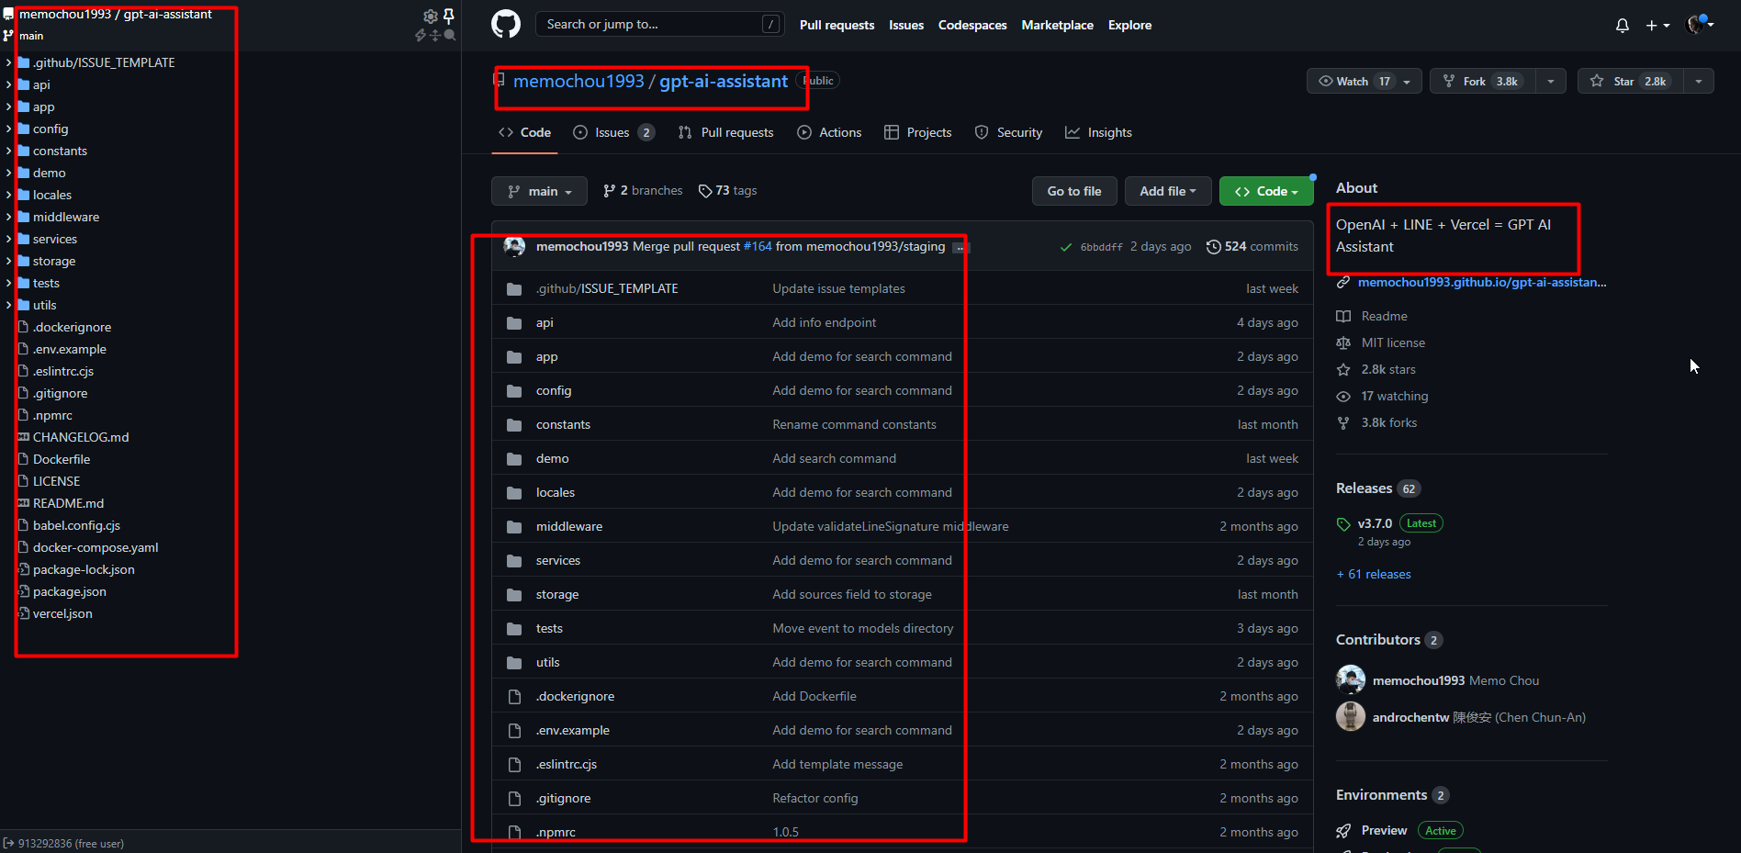Open Explore in the top navigation
This screenshot has height=853, width=1741.
coord(1129,25)
